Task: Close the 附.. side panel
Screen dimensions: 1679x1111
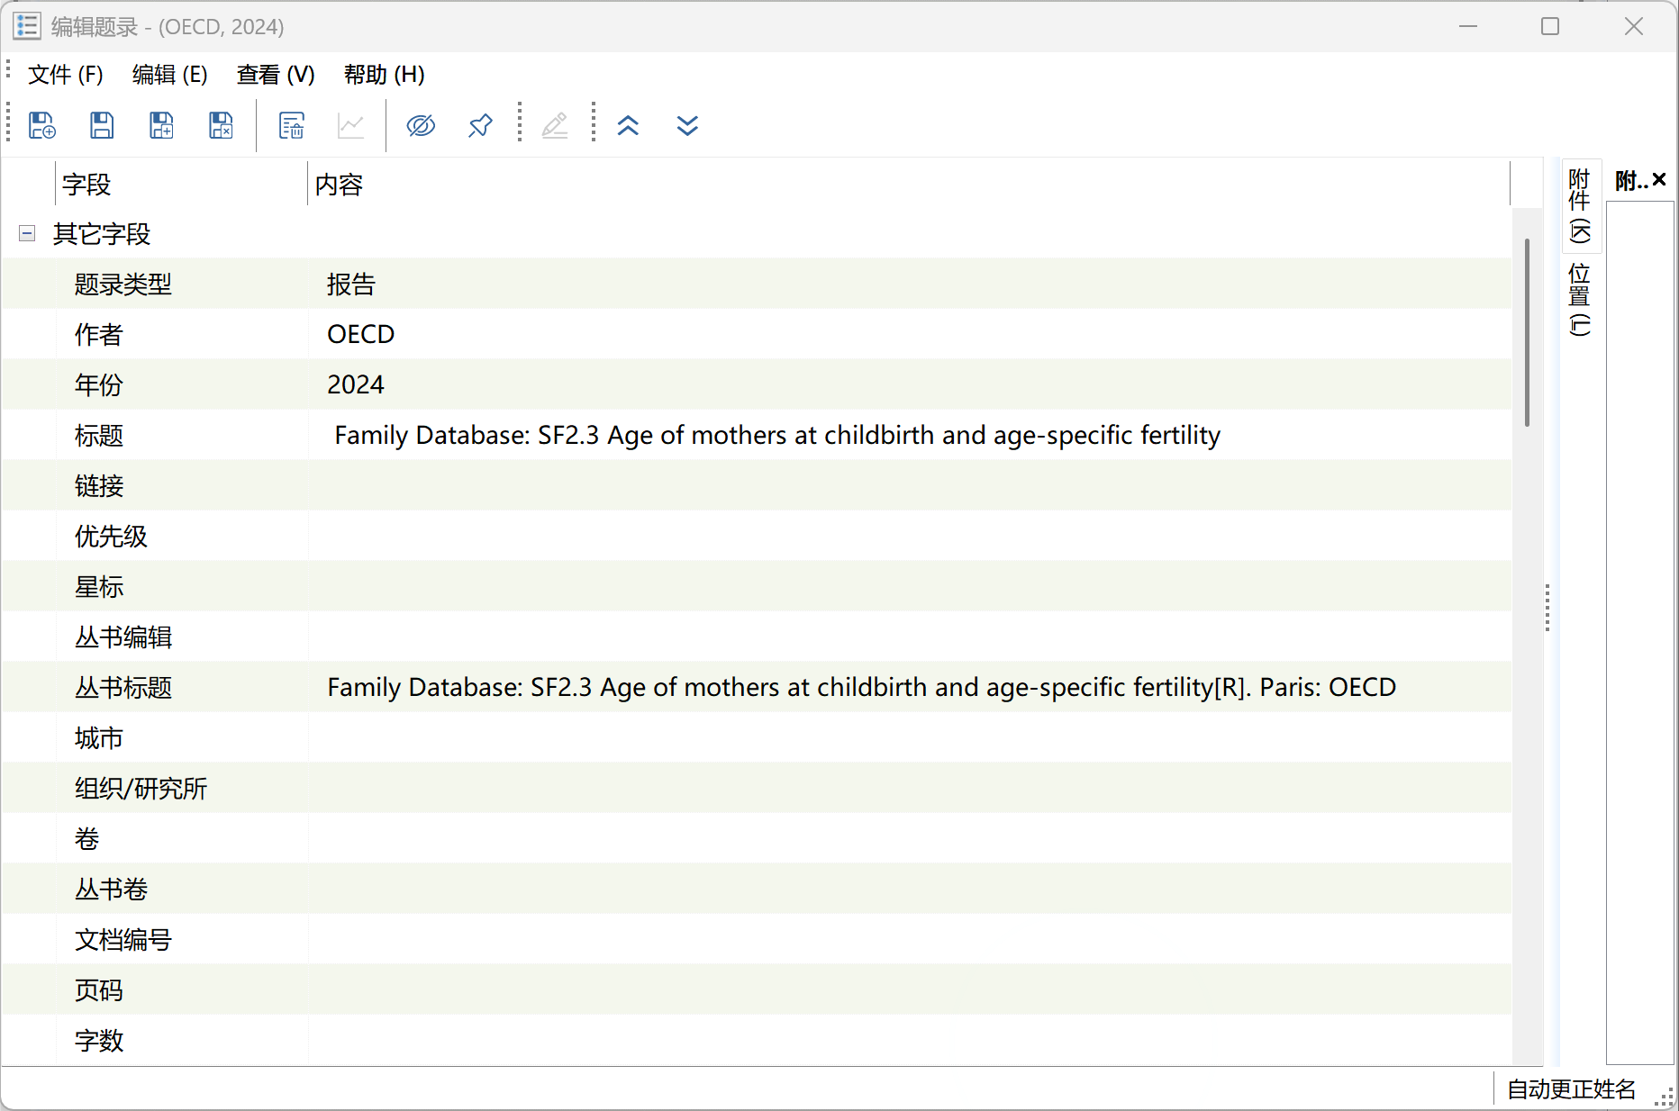Action: (1659, 179)
